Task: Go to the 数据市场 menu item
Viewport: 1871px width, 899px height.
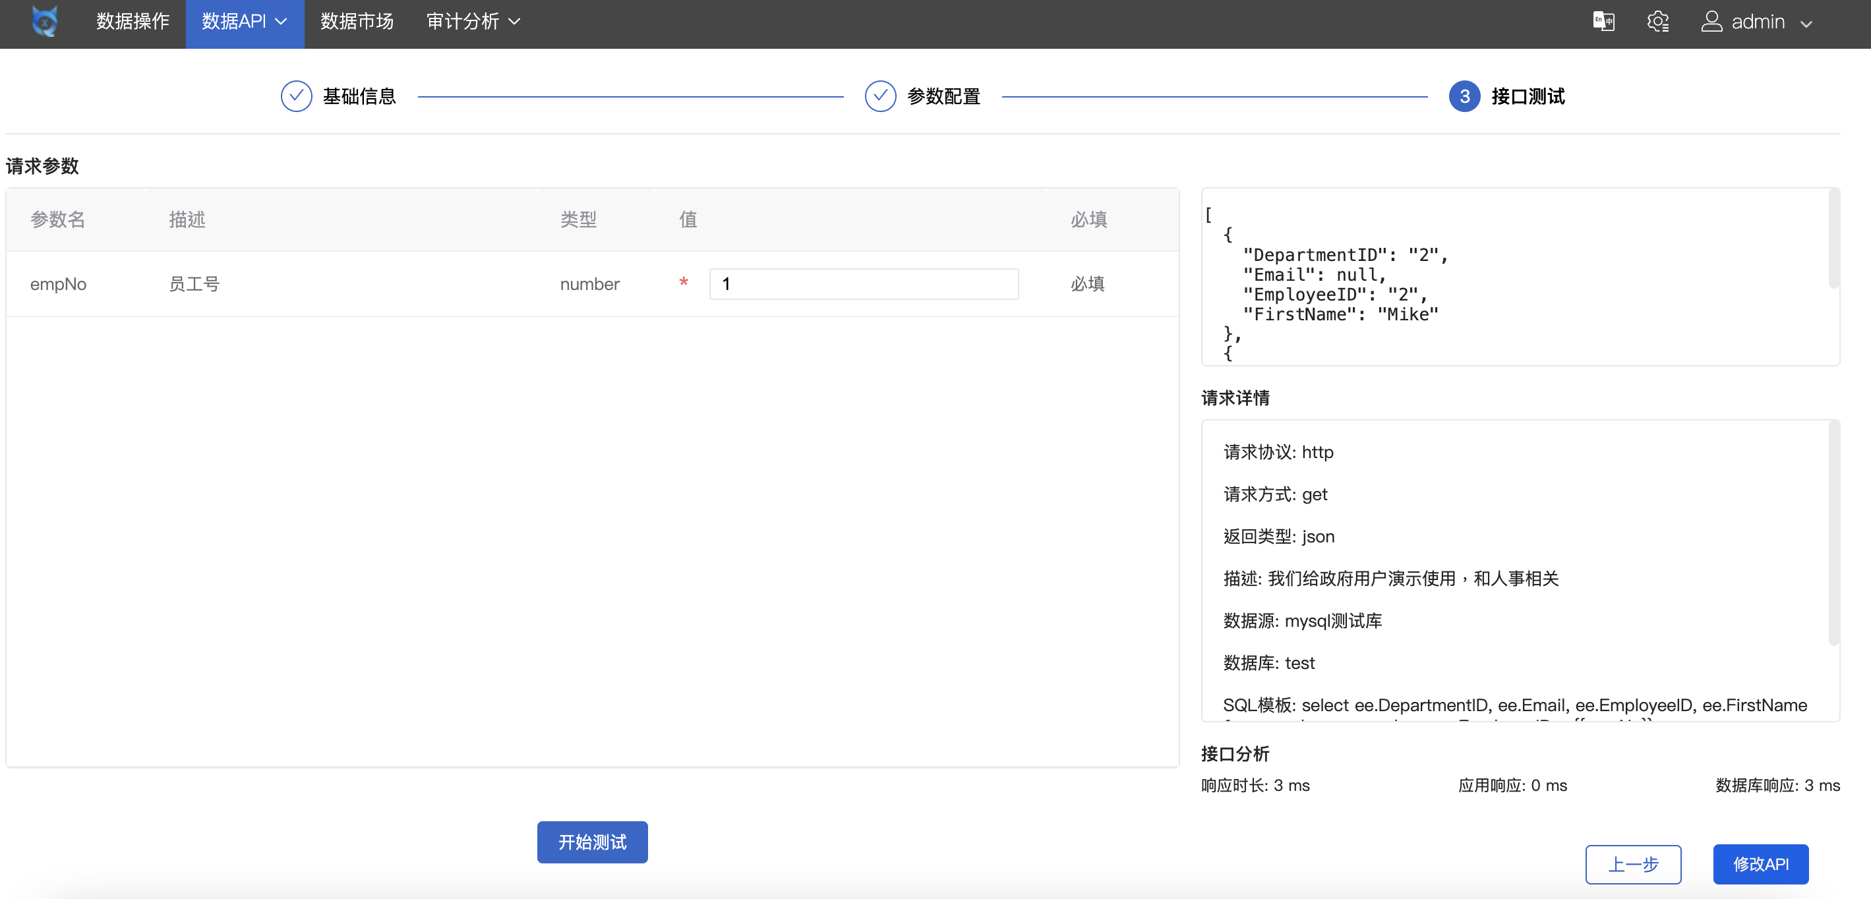Action: (357, 22)
